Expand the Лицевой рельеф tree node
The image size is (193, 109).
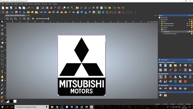[x=160, y=24]
